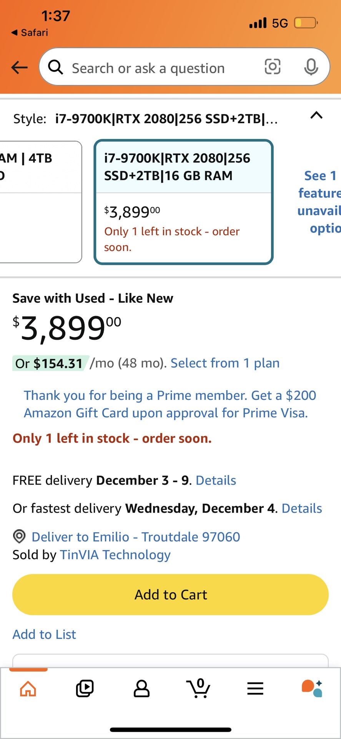Tap the back arrow icon
Image resolution: width=341 pixels, height=739 pixels.
19,68
